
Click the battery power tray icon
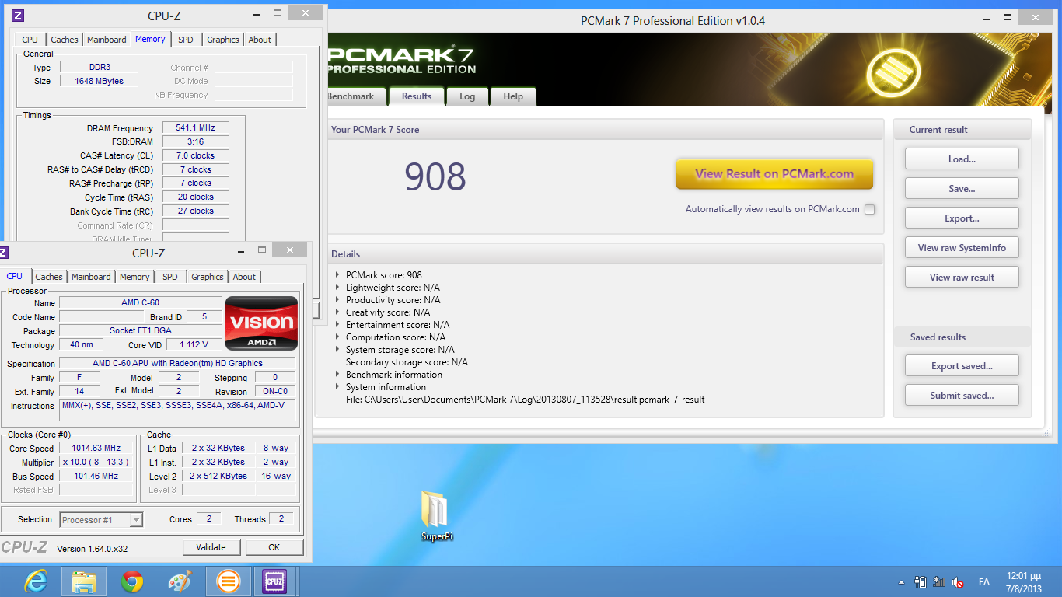coord(921,582)
